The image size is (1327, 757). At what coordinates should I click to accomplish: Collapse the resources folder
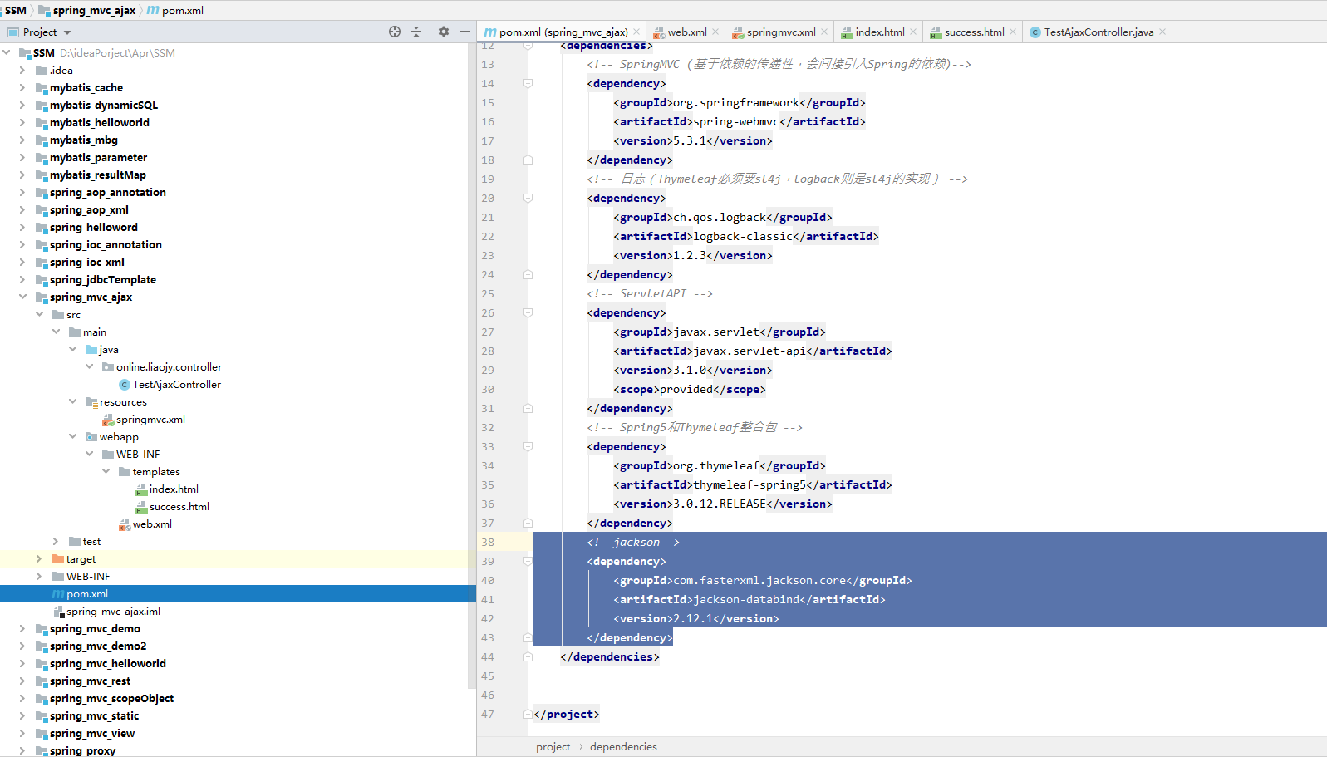[72, 401]
